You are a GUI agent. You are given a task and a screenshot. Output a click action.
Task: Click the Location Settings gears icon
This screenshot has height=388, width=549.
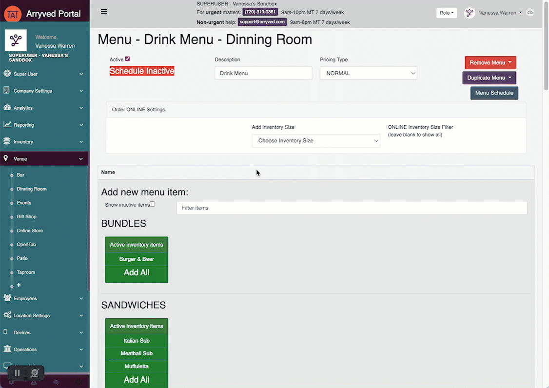coord(7,315)
